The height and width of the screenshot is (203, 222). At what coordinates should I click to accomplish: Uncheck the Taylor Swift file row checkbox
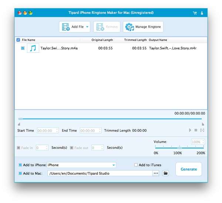coord(23,48)
